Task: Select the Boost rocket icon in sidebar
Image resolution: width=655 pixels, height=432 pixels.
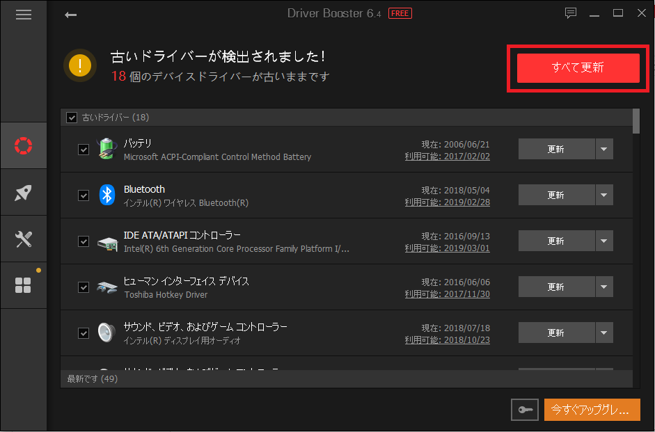Action: click(x=23, y=192)
